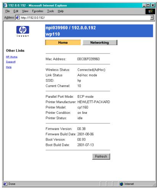Click the Other Links heading
The image size is (157, 188).
click(15, 50)
